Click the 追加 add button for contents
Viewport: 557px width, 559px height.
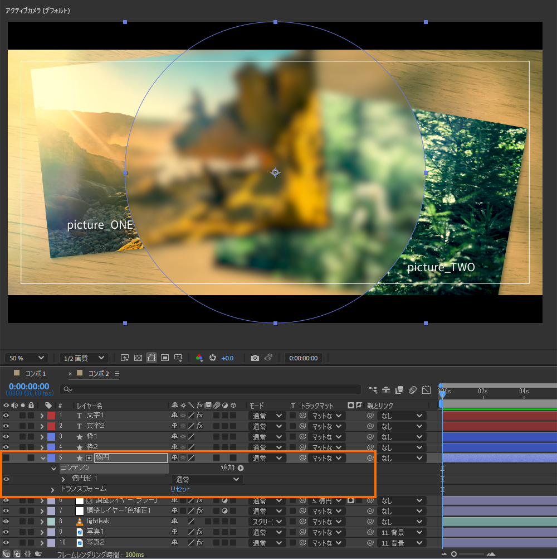pyautogui.click(x=241, y=469)
